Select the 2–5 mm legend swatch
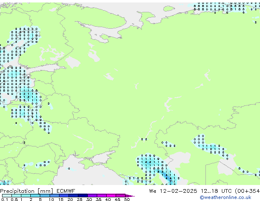Viewport: 260px width, 201px height. click(x=35, y=196)
